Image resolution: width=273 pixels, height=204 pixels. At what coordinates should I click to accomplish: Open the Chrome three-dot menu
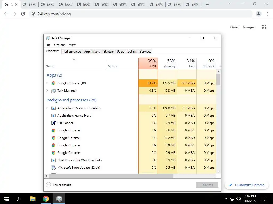[x=267, y=14]
